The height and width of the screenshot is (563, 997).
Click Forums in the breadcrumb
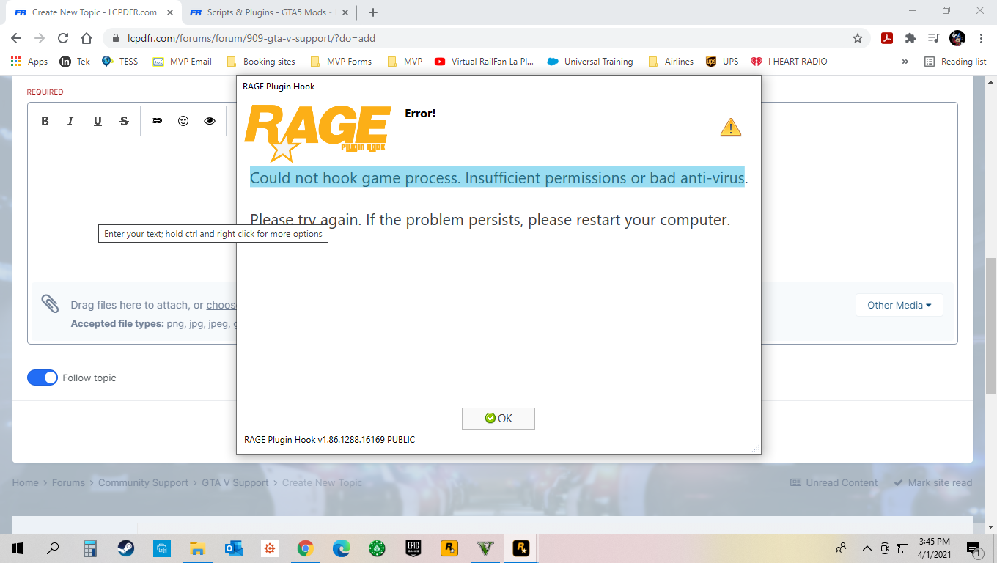point(68,482)
